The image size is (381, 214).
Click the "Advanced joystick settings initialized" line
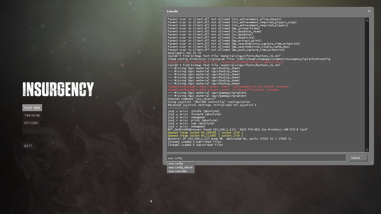click(212, 105)
